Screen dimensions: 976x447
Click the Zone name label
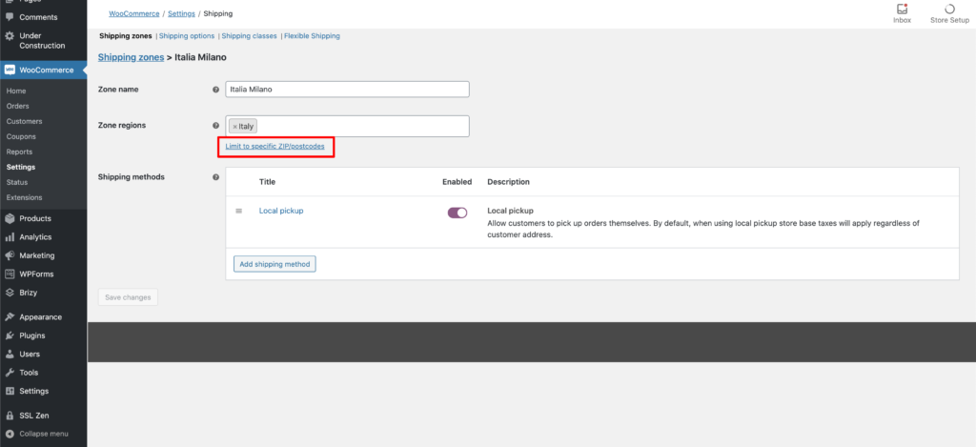(x=118, y=90)
